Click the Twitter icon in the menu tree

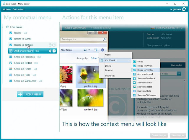pos(11,63)
